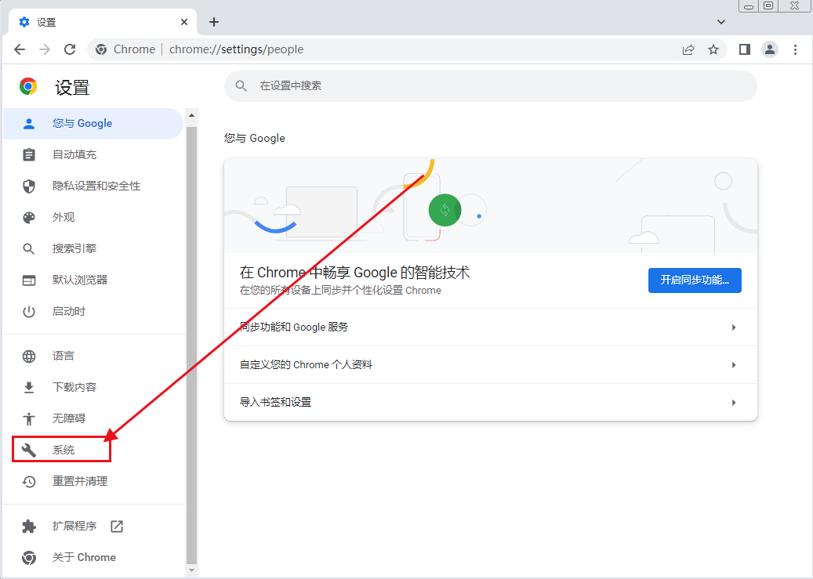Click 自定义您的 Chrome 个人资料 text
The image size is (813, 579).
[306, 365]
